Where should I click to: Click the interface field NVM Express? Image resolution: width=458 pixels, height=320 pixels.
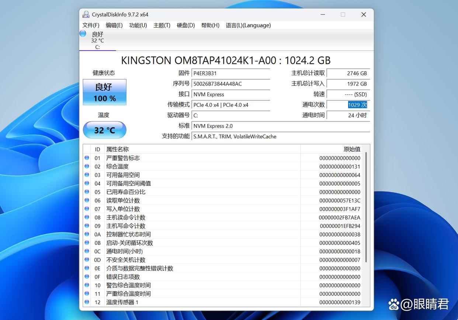click(231, 94)
